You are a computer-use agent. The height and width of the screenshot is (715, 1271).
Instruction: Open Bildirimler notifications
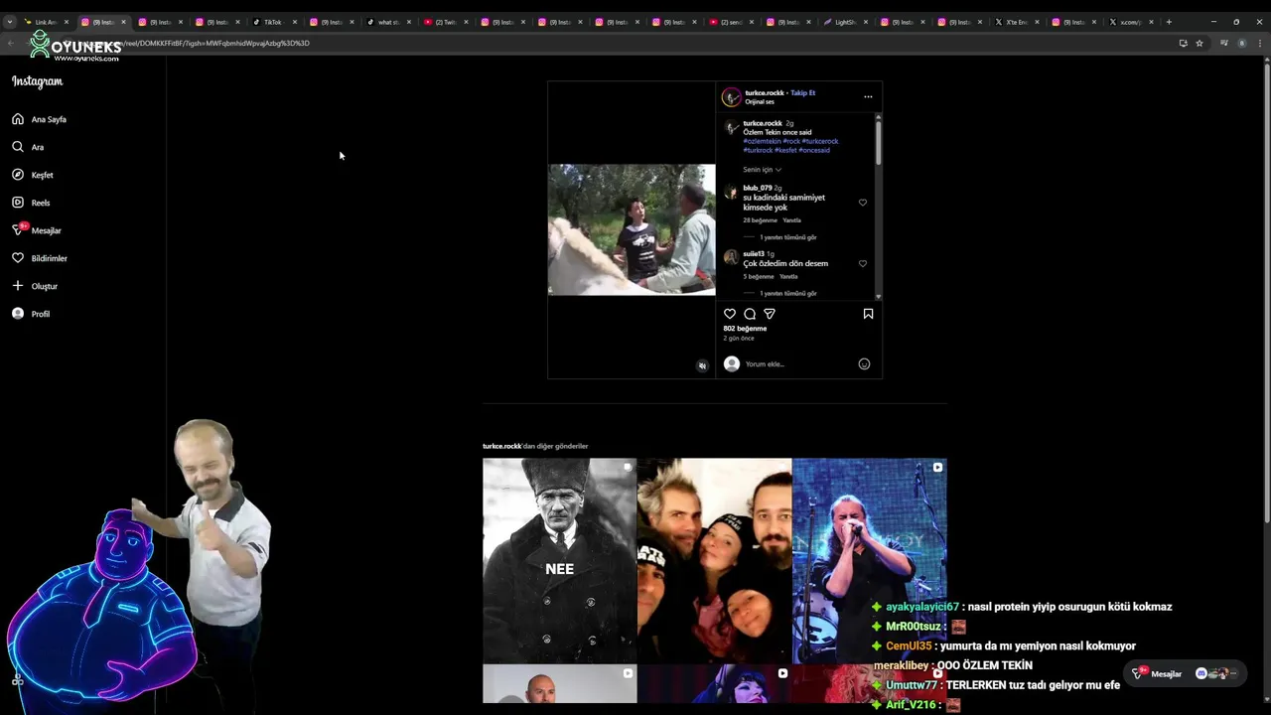click(40, 258)
